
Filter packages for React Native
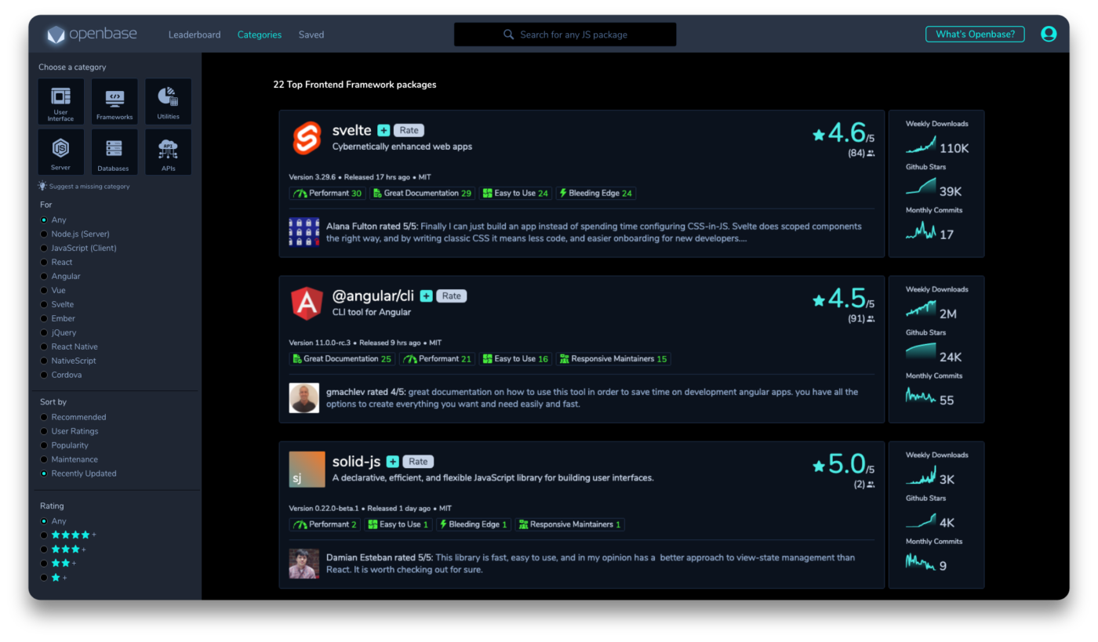tap(69, 347)
